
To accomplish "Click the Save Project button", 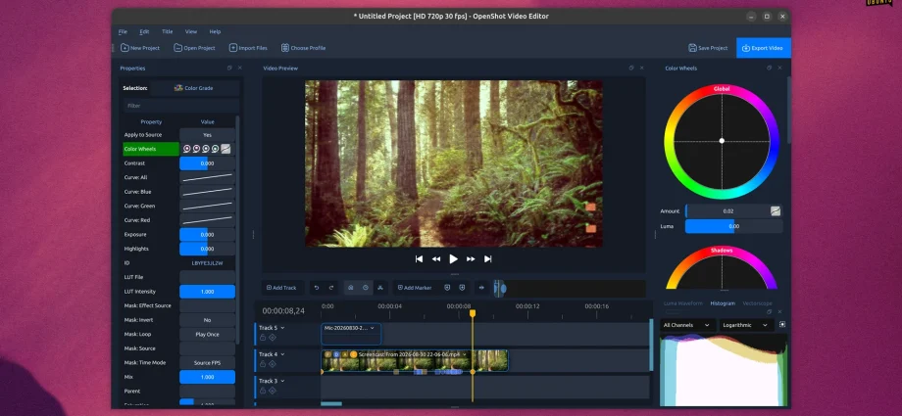I will [x=708, y=48].
